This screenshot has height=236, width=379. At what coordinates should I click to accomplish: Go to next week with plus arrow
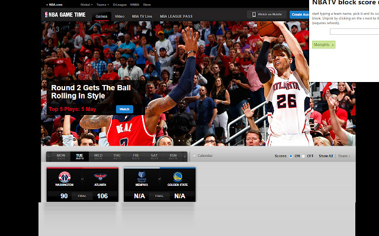pyautogui.click(x=185, y=156)
